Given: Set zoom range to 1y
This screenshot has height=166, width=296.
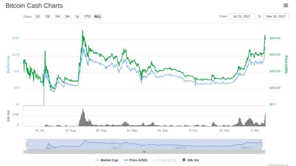Looking at the screenshot, I should [x=77, y=17].
